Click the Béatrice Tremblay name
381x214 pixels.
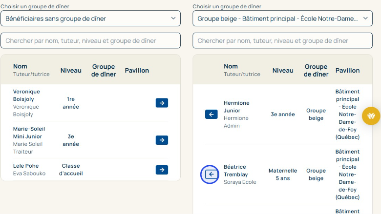(x=235, y=171)
